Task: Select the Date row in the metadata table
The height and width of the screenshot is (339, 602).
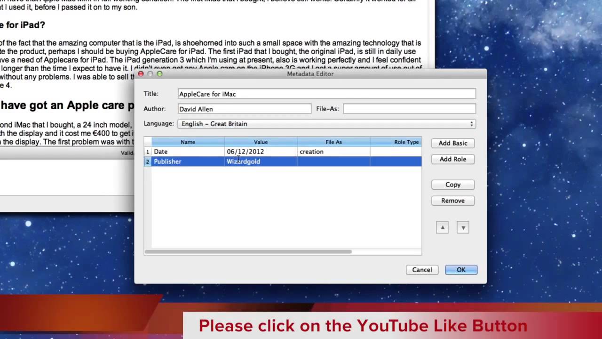Action: [283, 152]
